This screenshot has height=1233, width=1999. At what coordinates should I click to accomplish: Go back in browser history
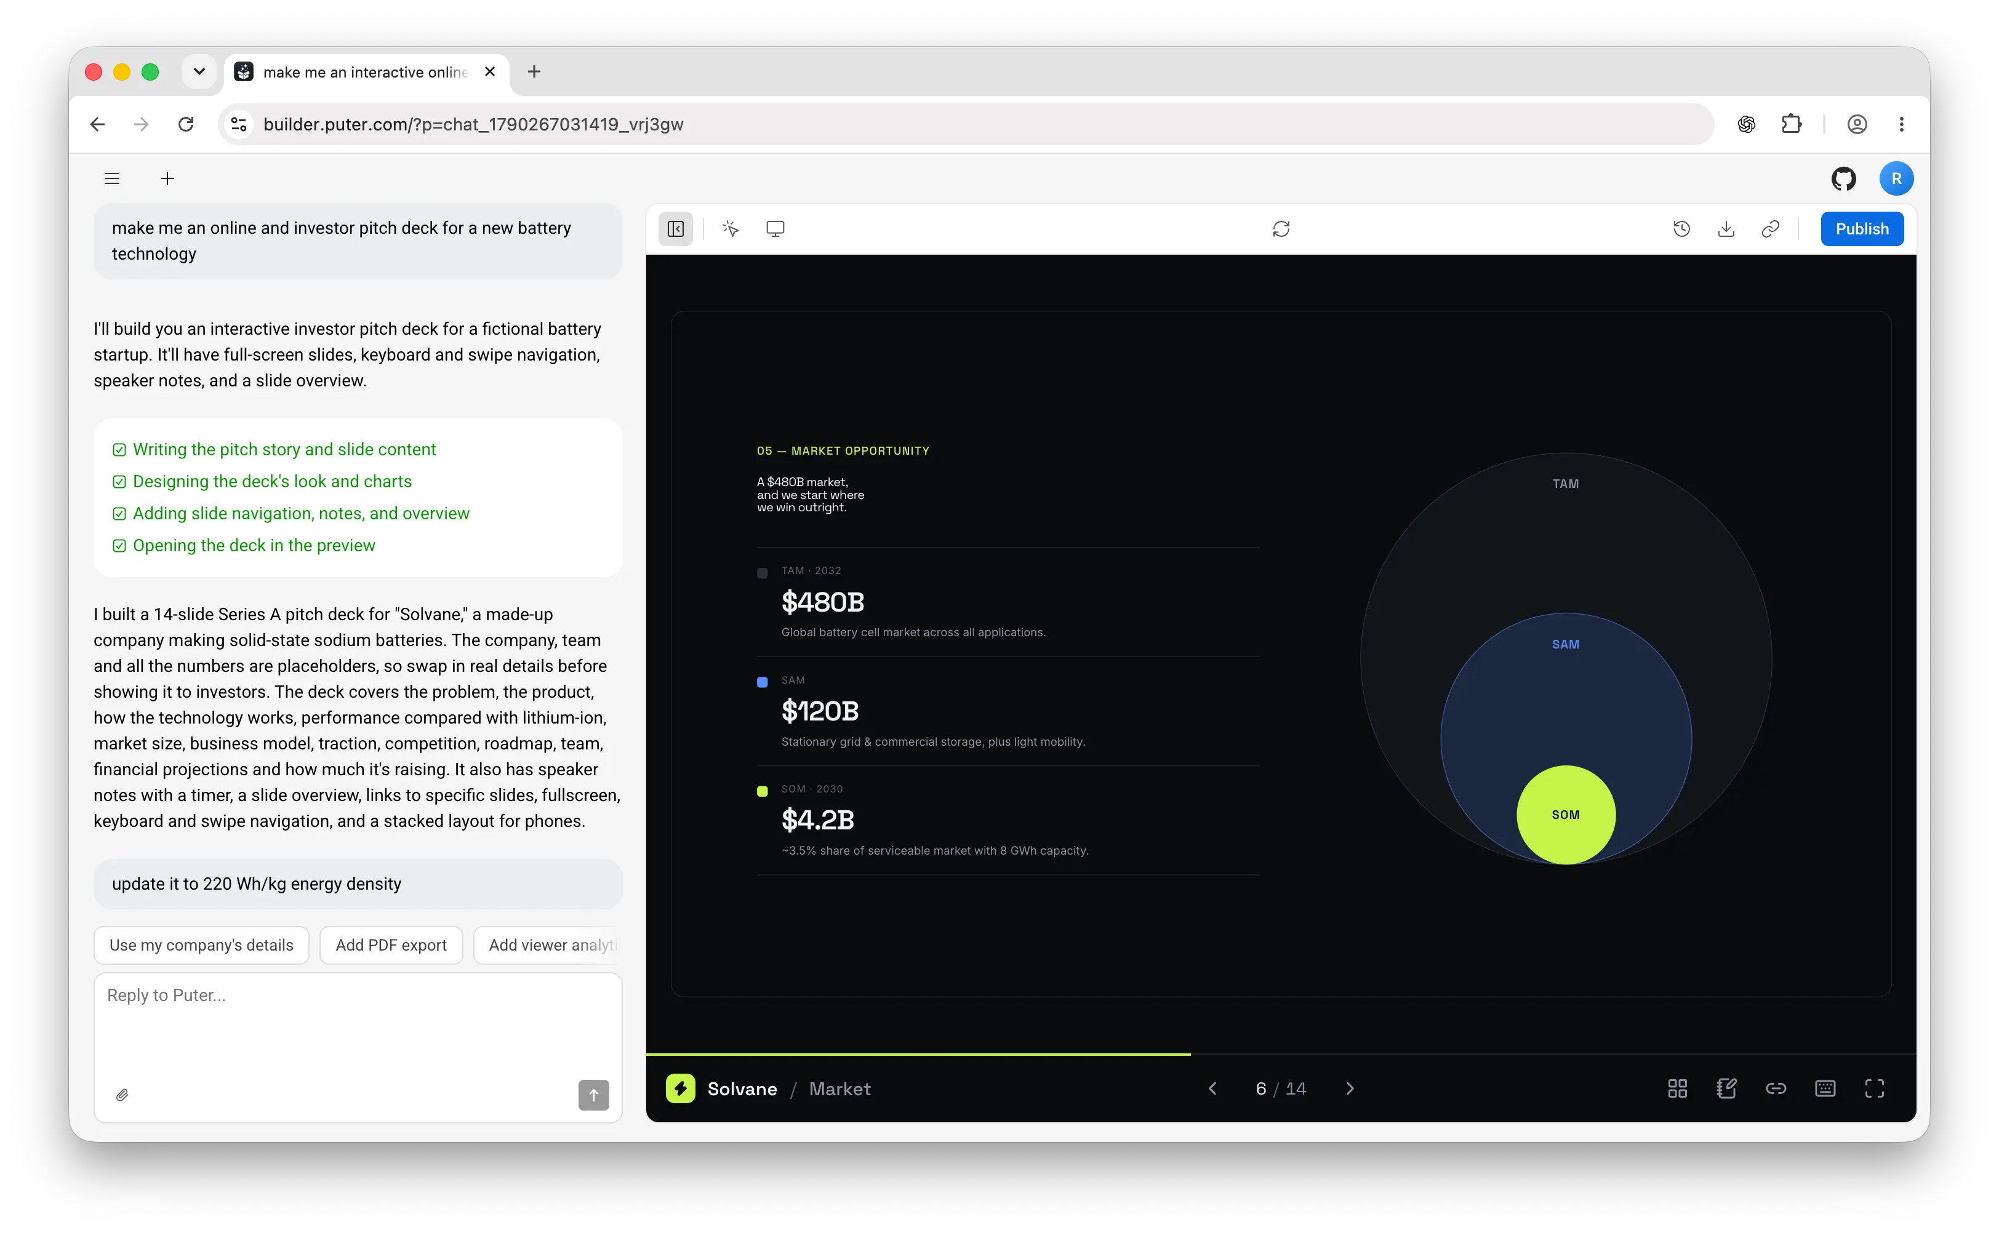click(97, 124)
